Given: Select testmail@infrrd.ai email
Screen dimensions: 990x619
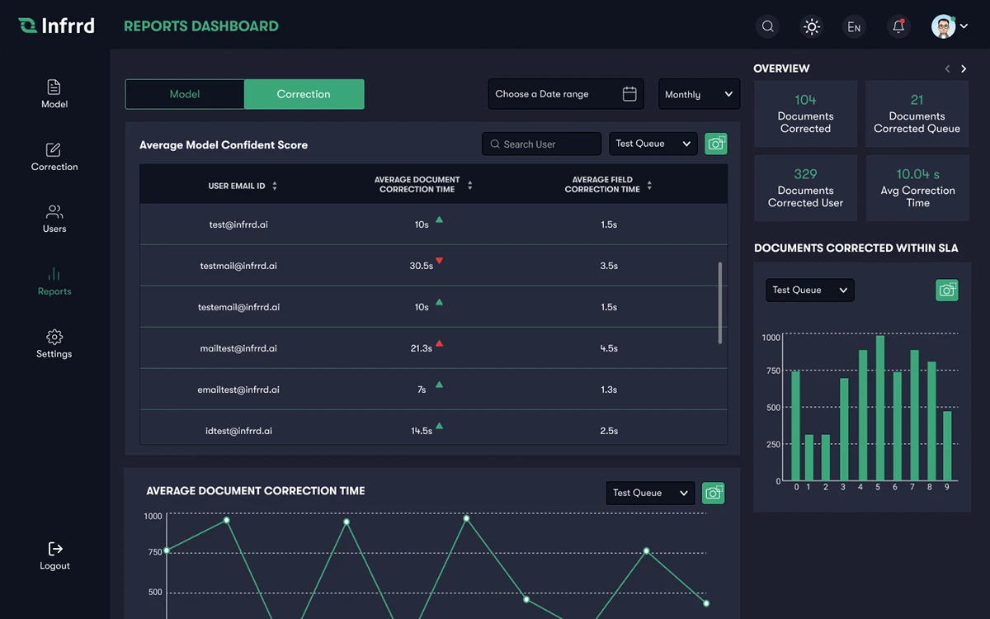Looking at the screenshot, I should tap(238, 266).
